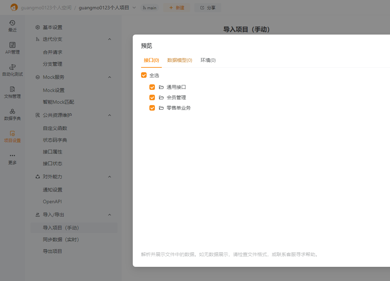
Task: Uncheck the 会员管理 checkbox
Action: [152, 97]
